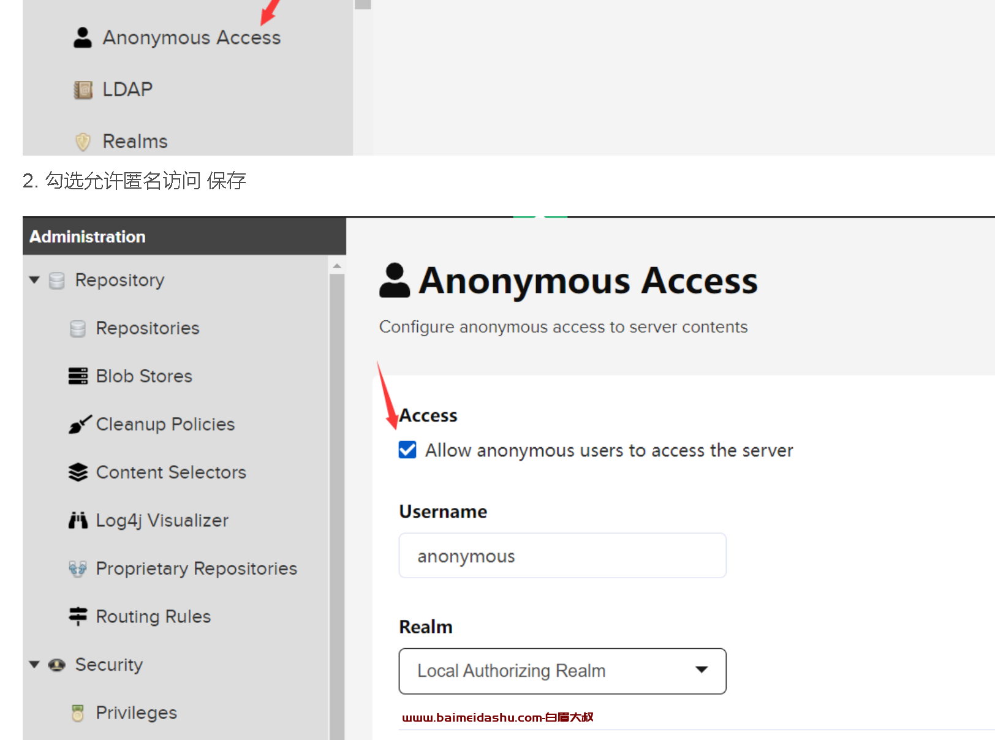Collapse the Repository tree node

click(x=34, y=280)
